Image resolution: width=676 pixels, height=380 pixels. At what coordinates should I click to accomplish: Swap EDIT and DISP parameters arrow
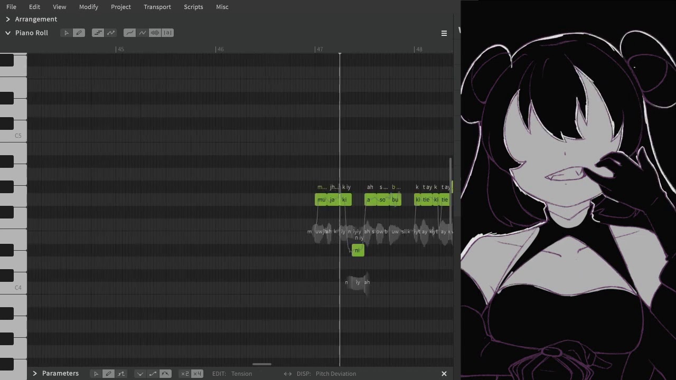tap(288, 374)
